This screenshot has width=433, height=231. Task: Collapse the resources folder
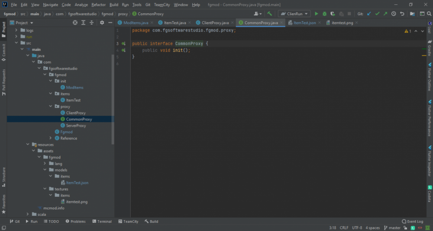[28, 144]
